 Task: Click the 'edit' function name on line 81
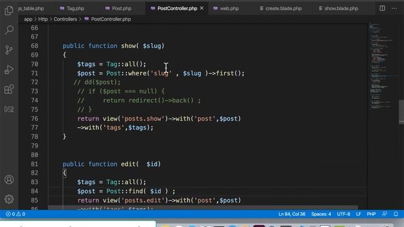point(128,164)
